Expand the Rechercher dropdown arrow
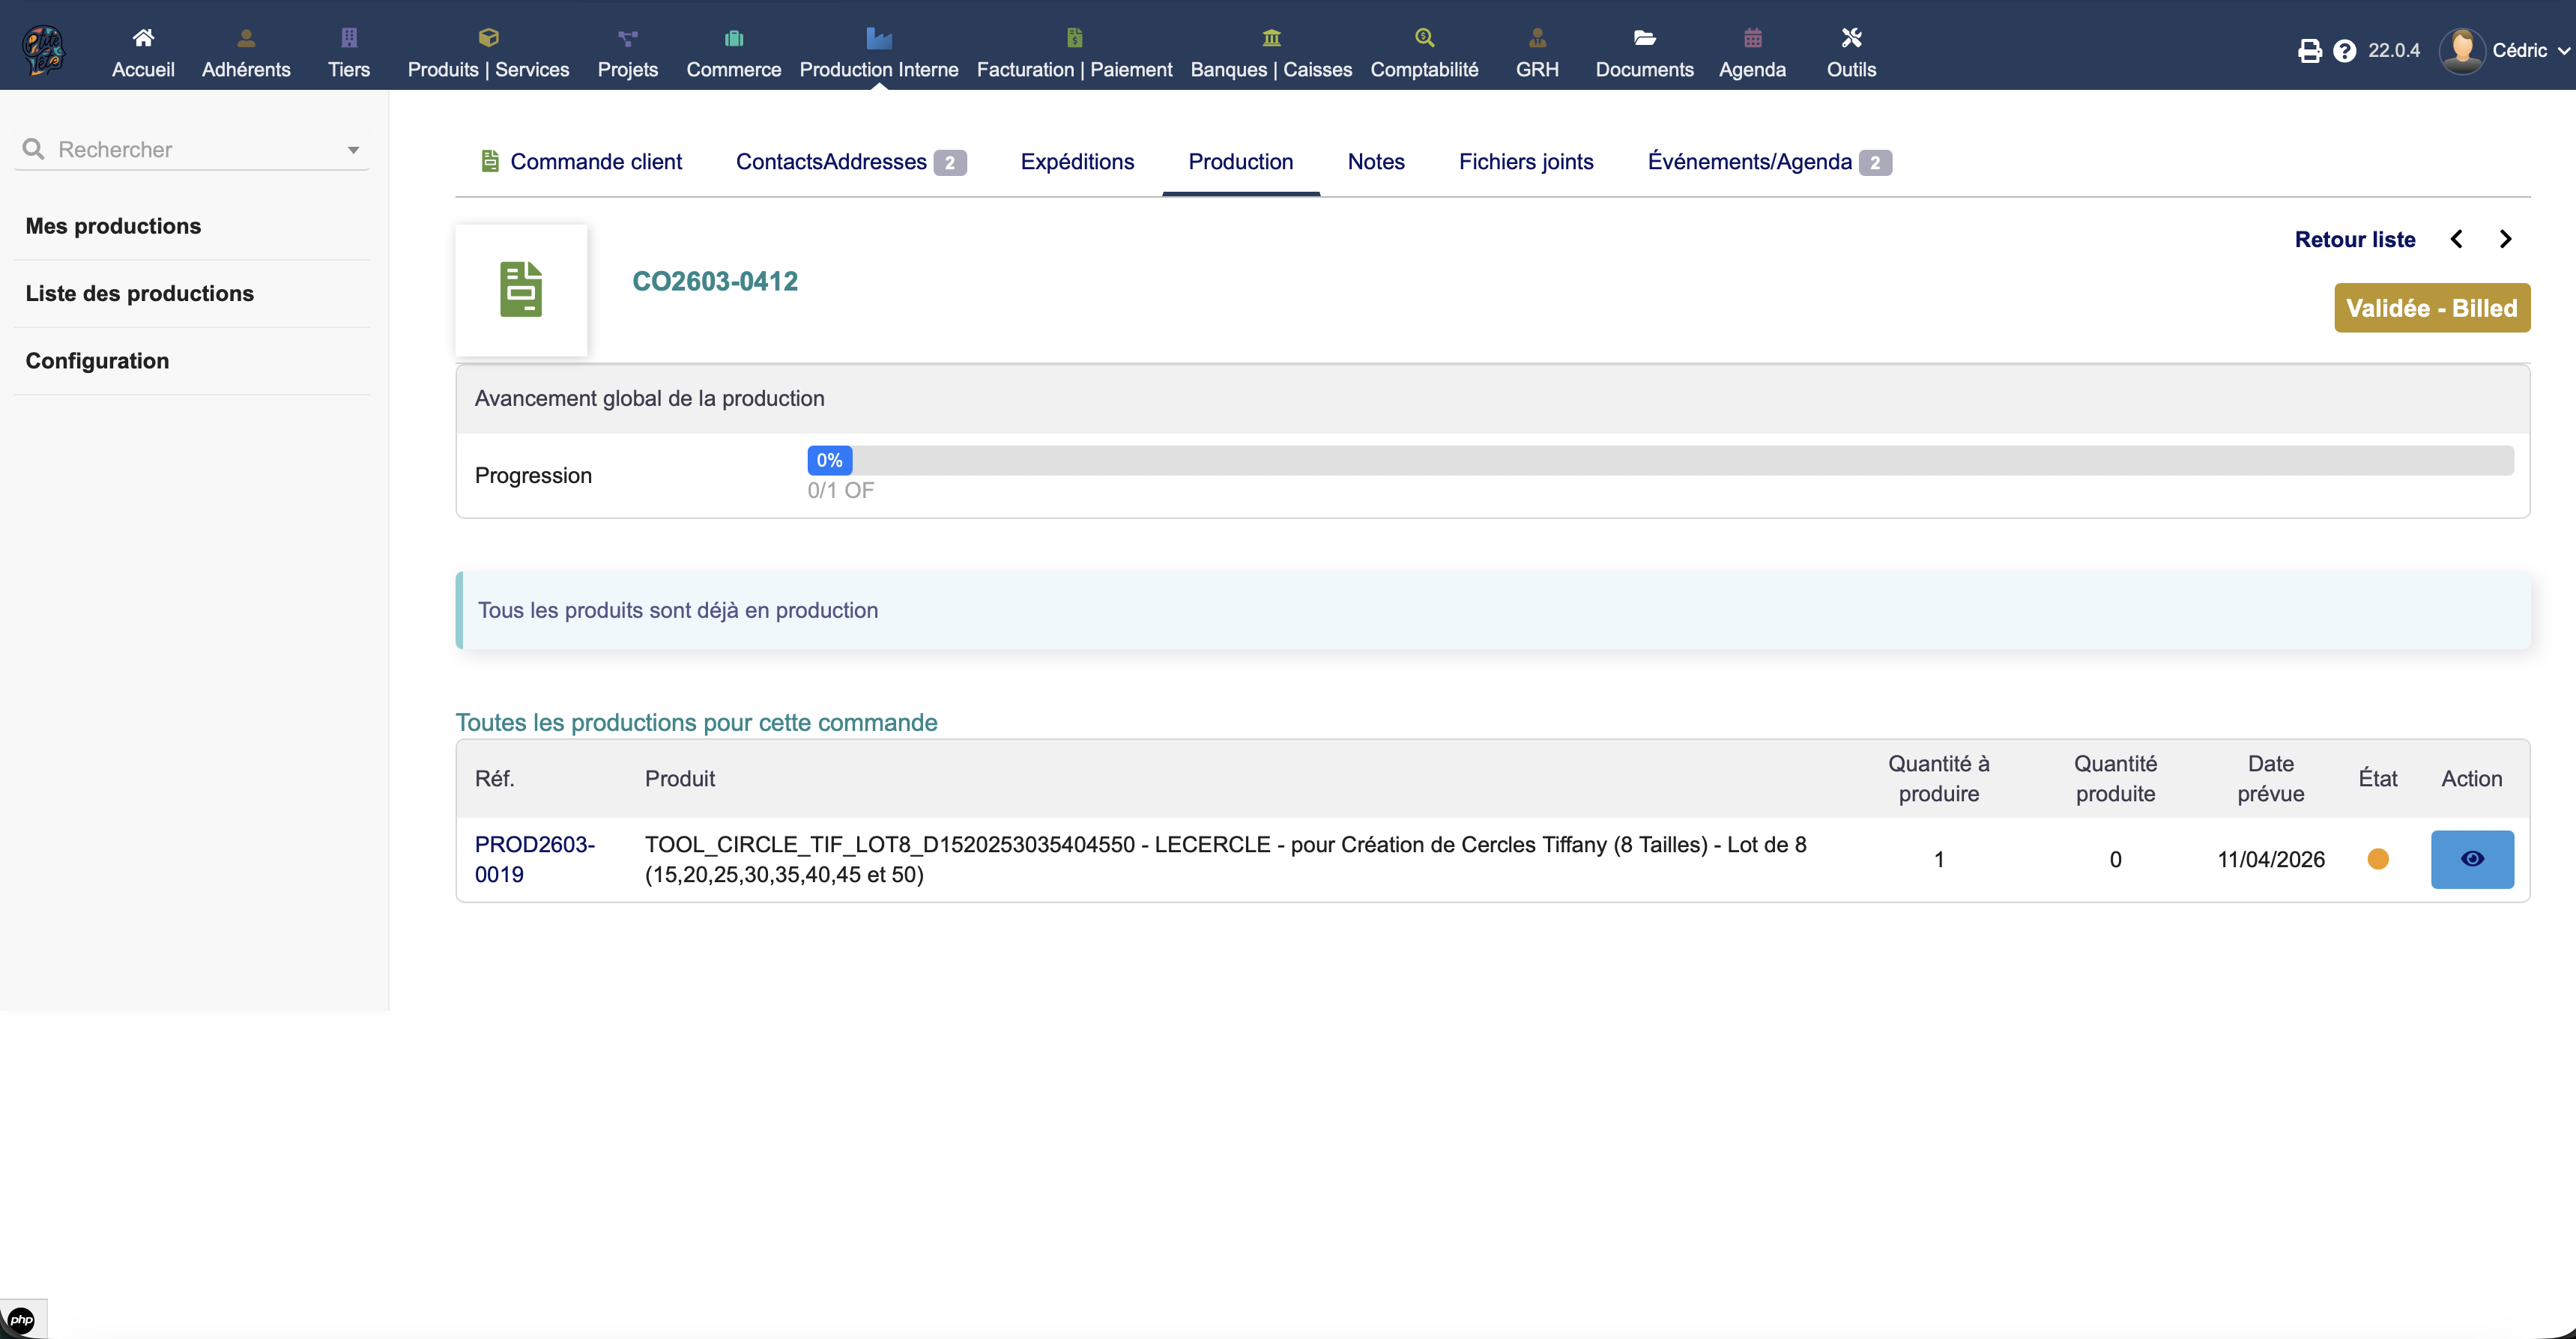 pos(353,150)
